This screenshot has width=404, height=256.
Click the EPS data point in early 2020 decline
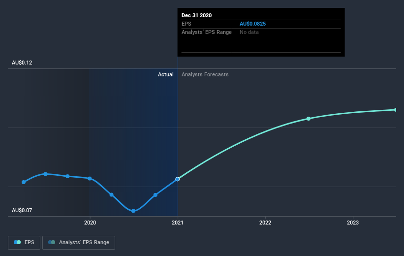(111, 194)
